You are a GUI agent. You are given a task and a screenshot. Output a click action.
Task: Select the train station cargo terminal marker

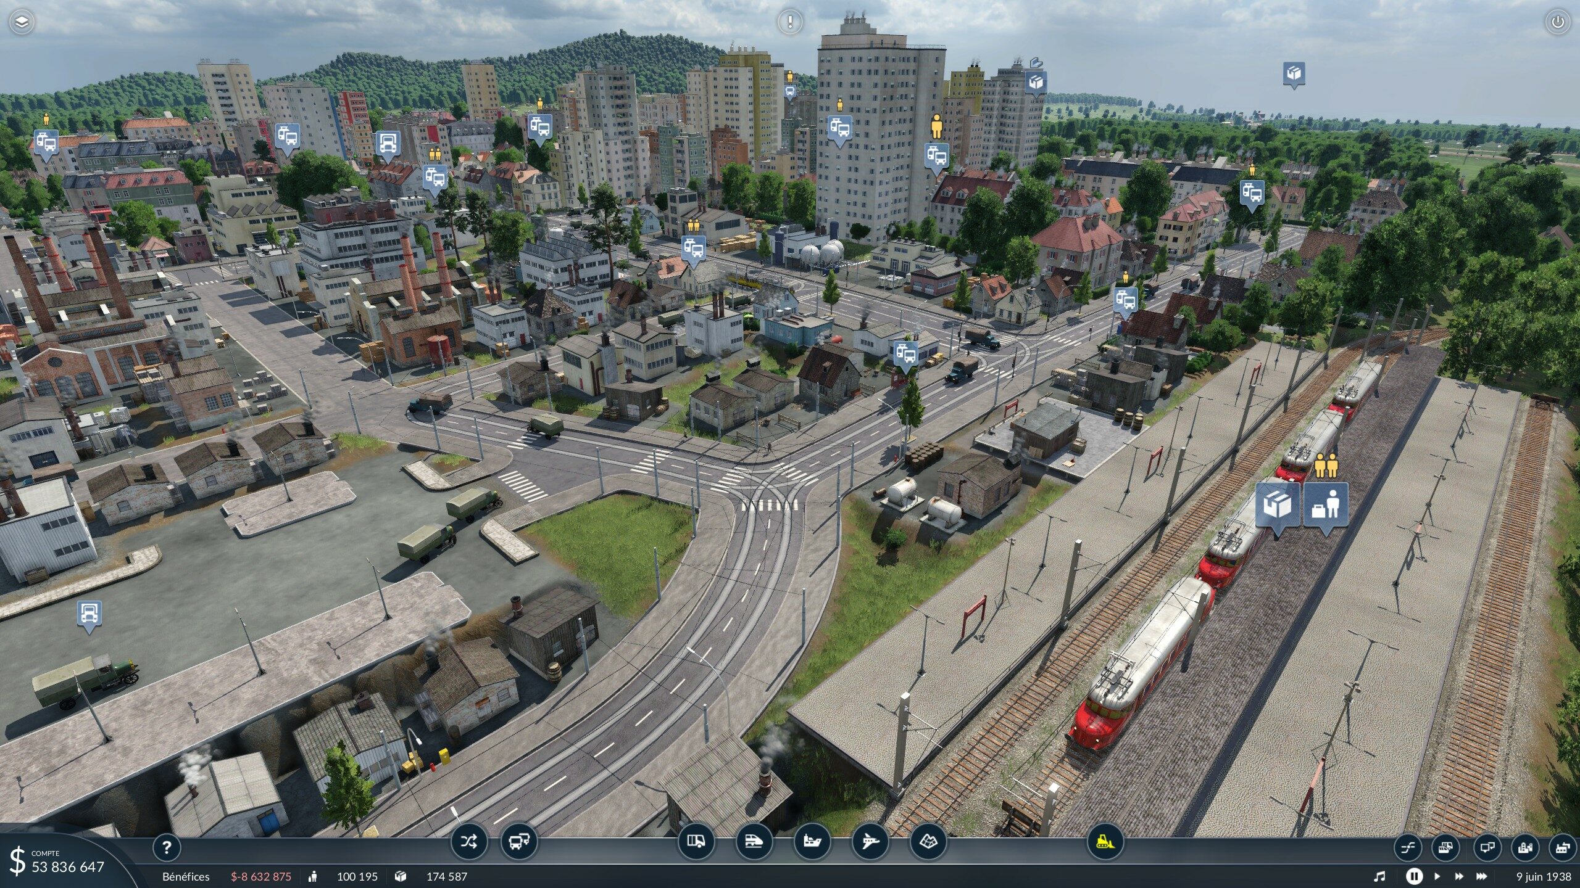[x=1278, y=507]
